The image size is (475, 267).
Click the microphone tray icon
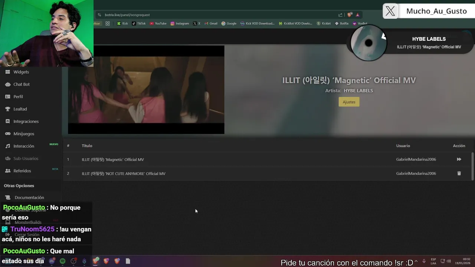(x=424, y=261)
